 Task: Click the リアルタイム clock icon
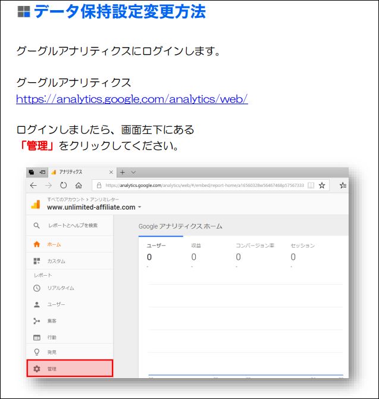pyautogui.click(x=37, y=288)
